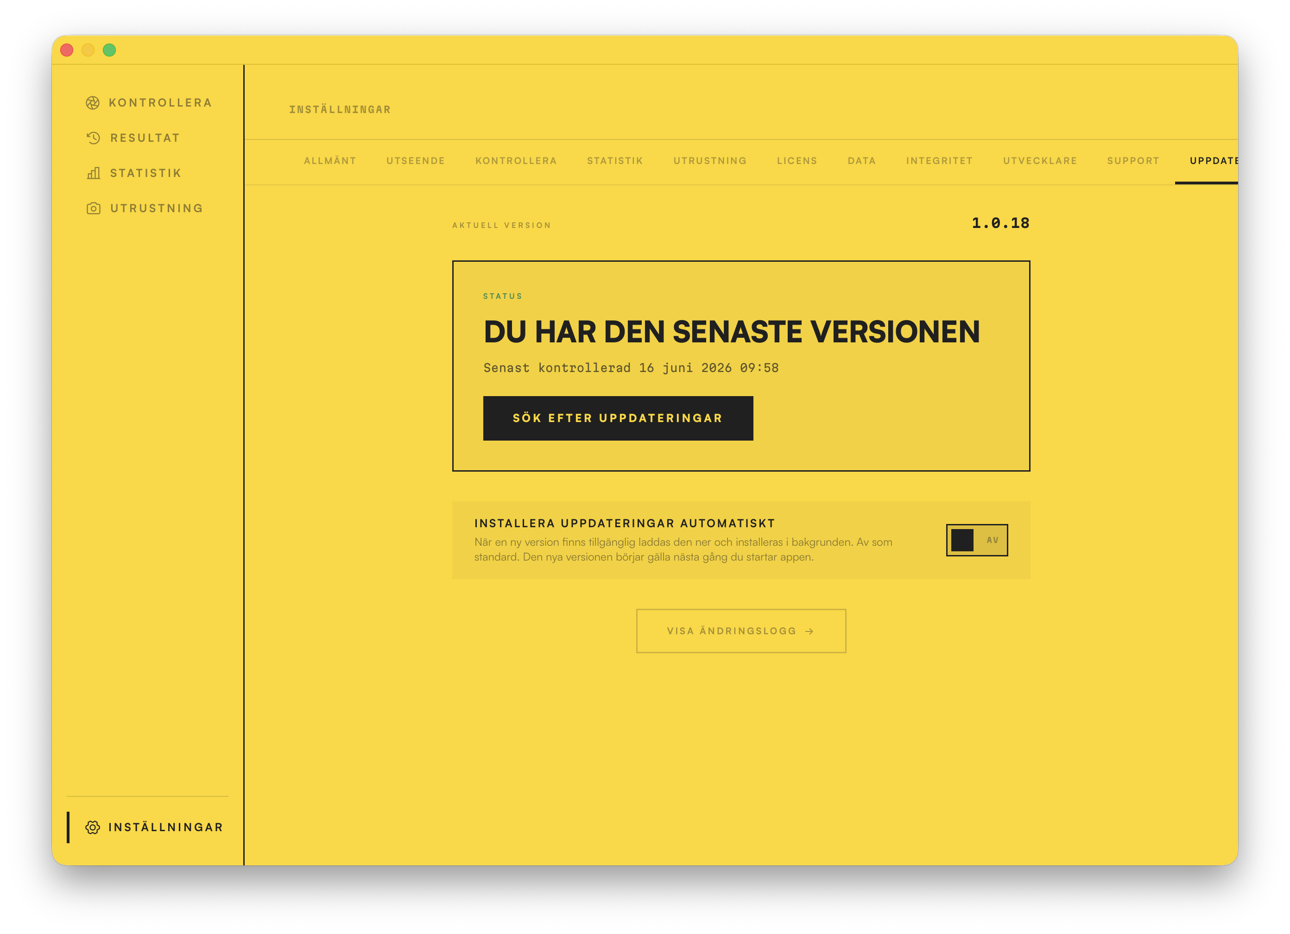The image size is (1290, 934).
Task: Open the Utrustning settings tab
Action: click(x=710, y=161)
